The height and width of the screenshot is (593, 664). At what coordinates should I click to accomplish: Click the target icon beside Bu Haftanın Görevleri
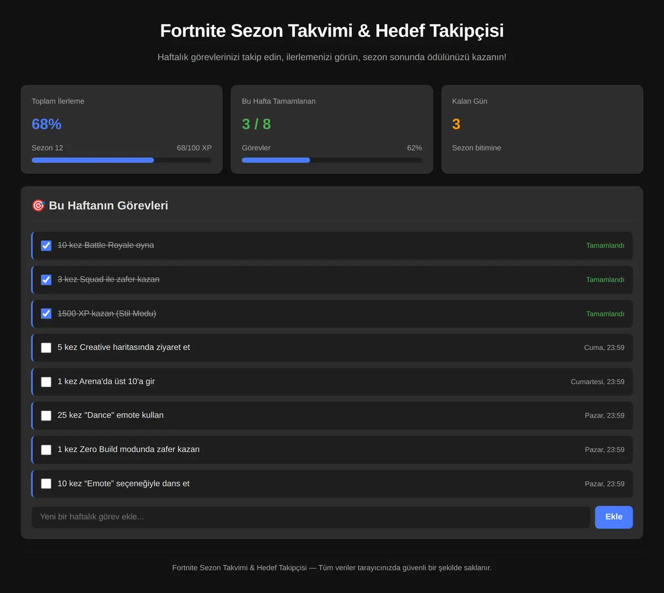click(x=38, y=206)
